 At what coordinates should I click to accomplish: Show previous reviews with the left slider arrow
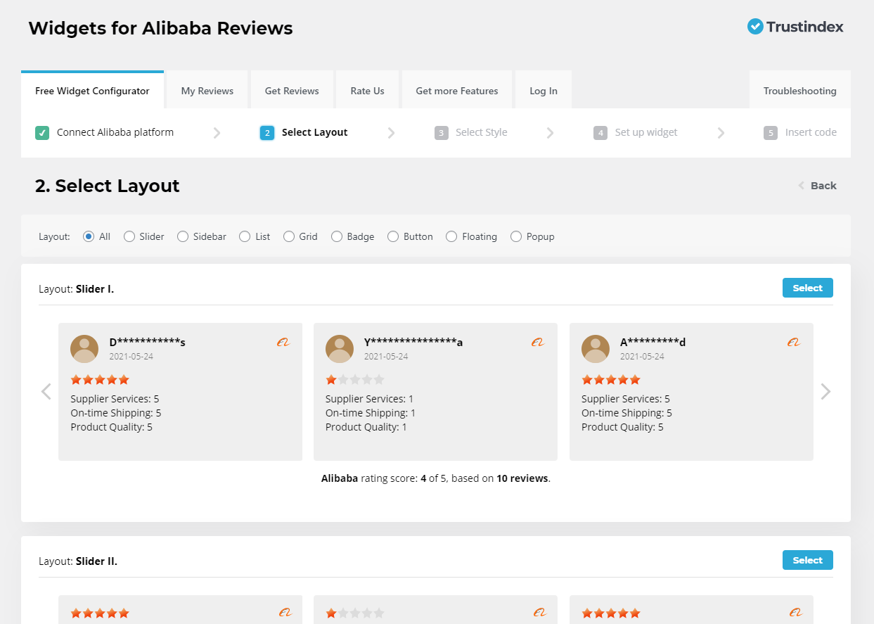coord(46,391)
